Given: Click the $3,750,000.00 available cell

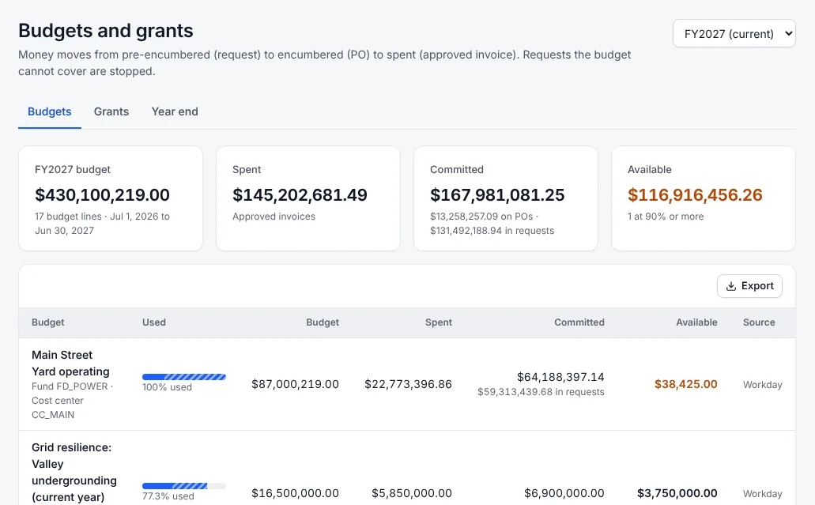Looking at the screenshot, I should click(x=677, y=493).
